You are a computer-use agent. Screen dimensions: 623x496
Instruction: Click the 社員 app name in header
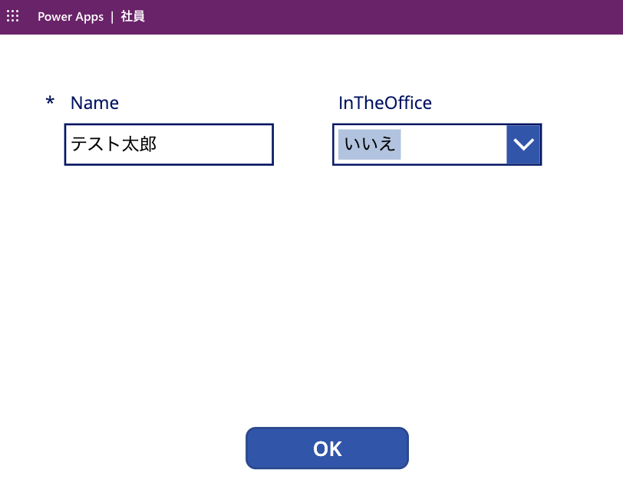click(133, 17)
